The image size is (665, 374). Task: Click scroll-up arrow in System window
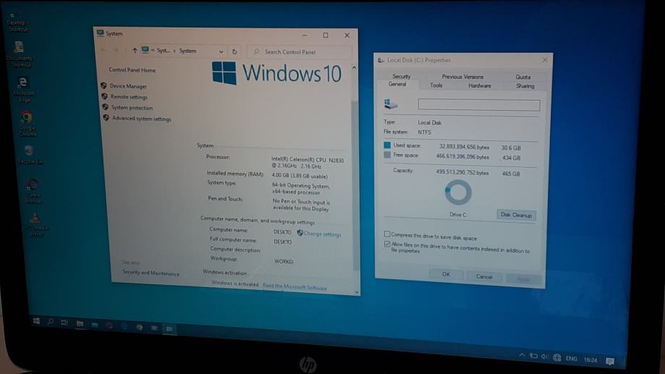[x=354, y=67]
